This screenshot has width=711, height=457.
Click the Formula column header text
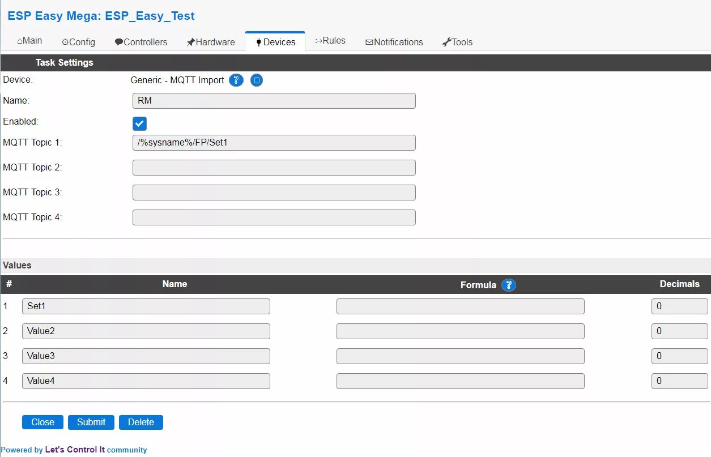click(x=478, y=285)
